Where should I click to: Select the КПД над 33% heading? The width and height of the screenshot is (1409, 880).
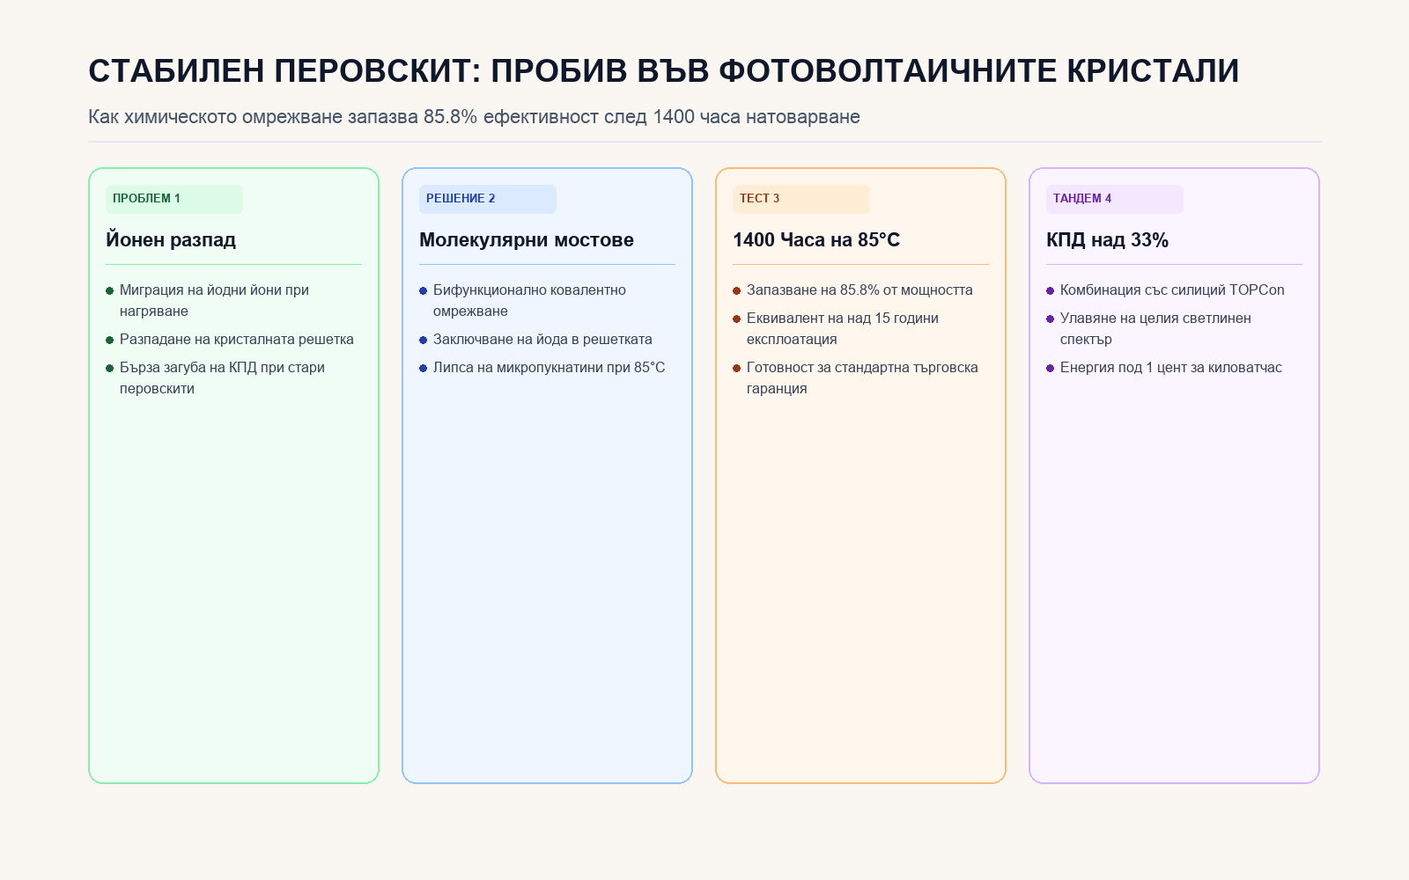1107,239
